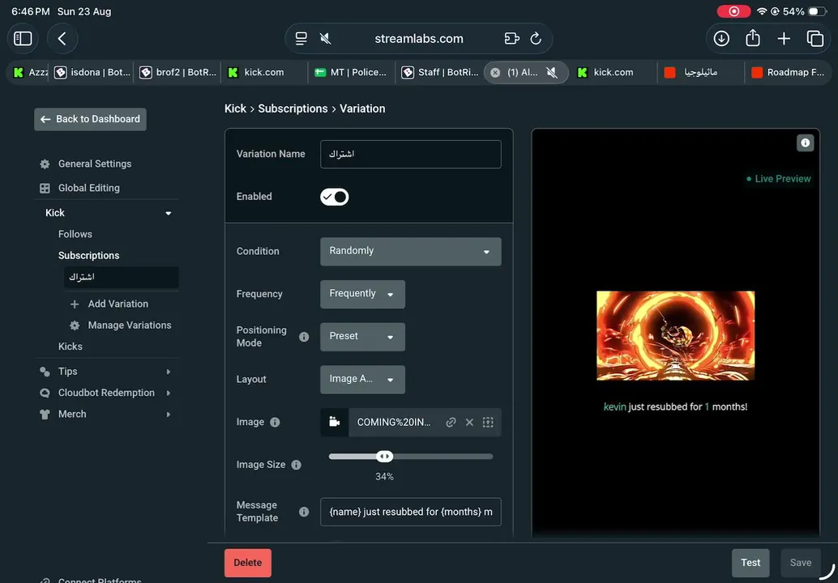
Task: Click the Manage Variations gear icon
Action: [75, 326]
